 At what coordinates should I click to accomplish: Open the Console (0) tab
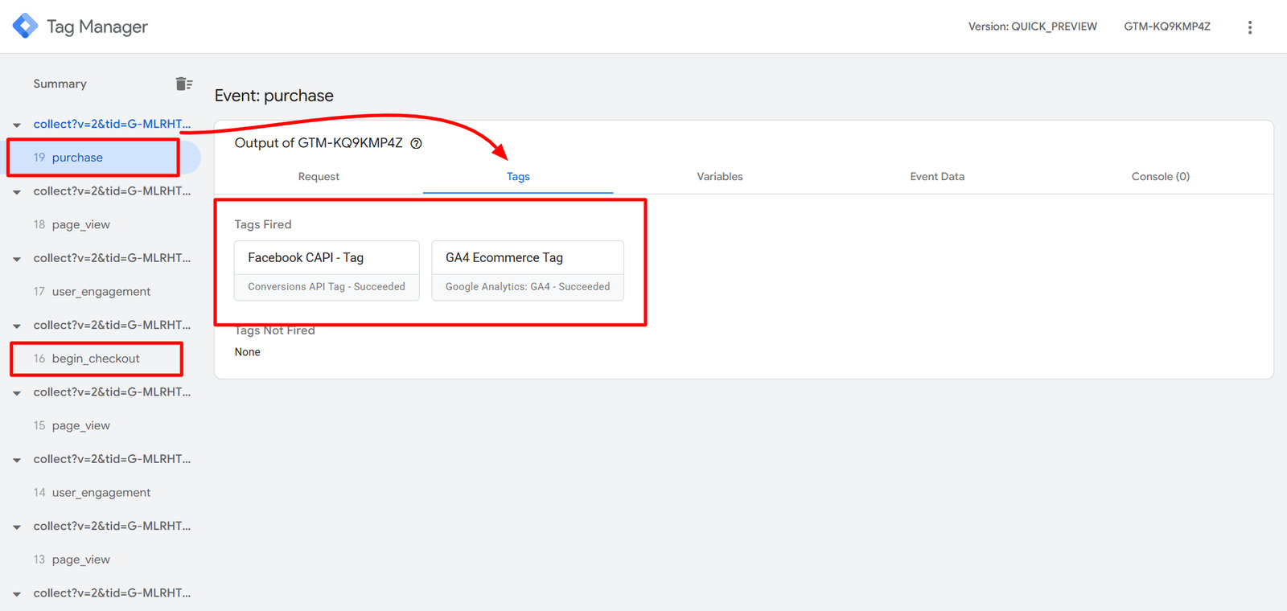point(1160,177)
